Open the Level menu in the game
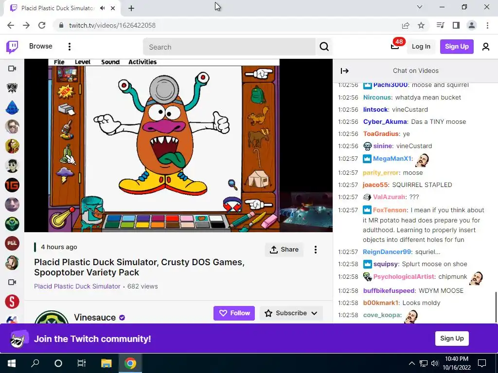 83,62
